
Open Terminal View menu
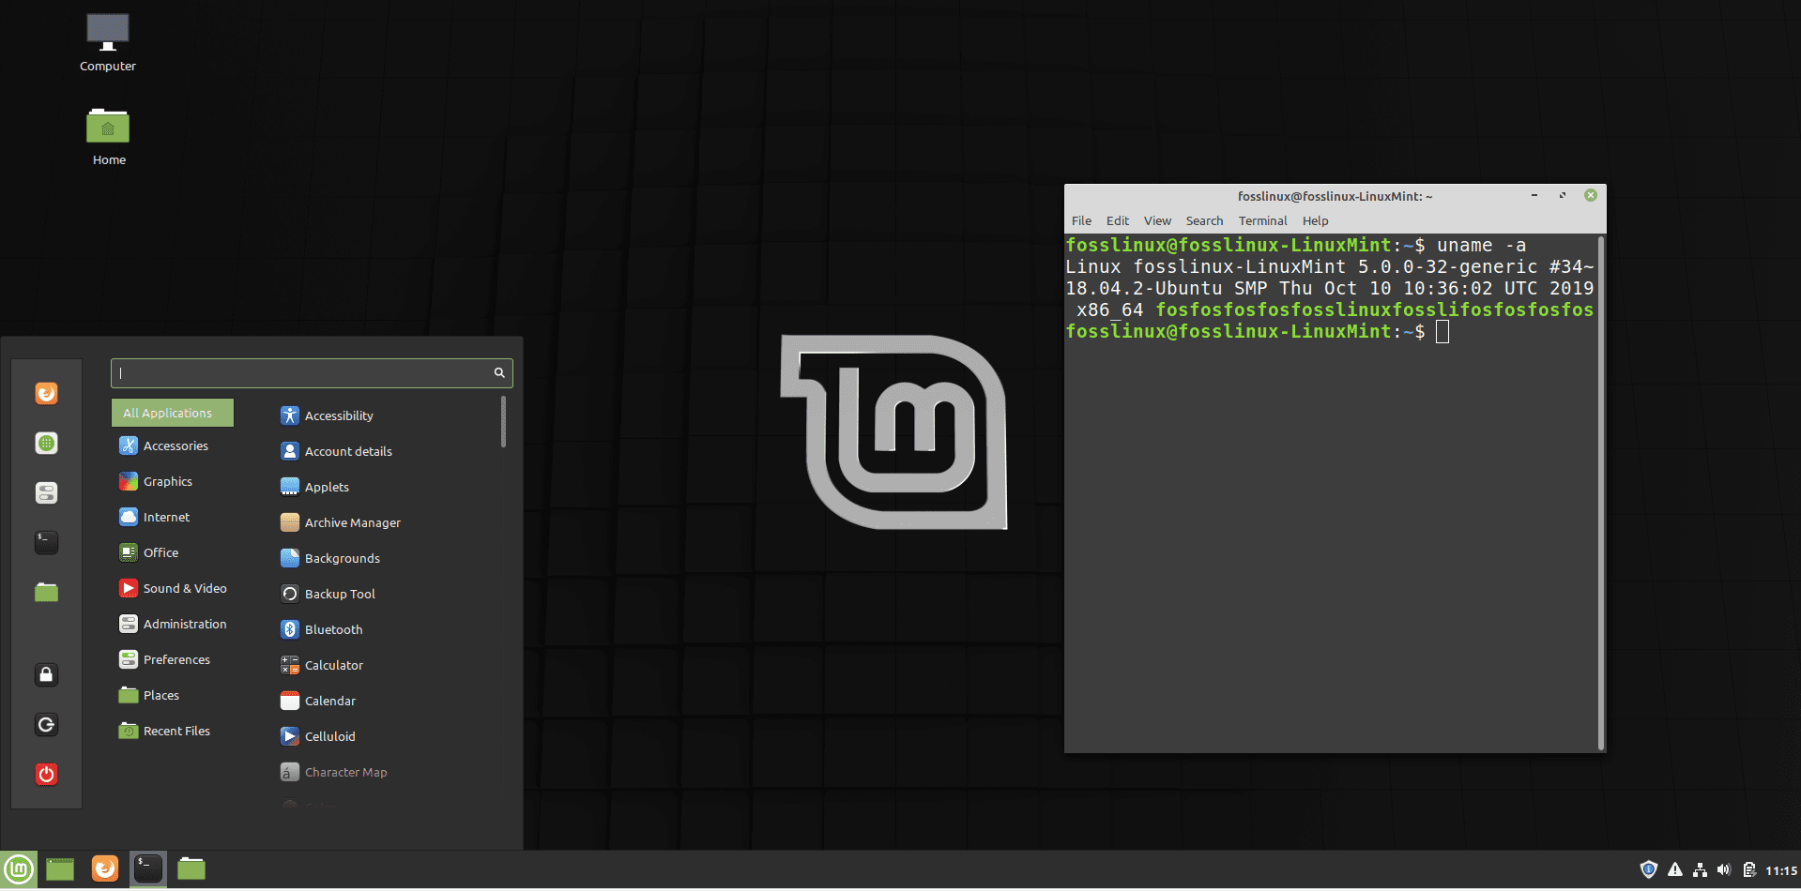[1157, 221]
